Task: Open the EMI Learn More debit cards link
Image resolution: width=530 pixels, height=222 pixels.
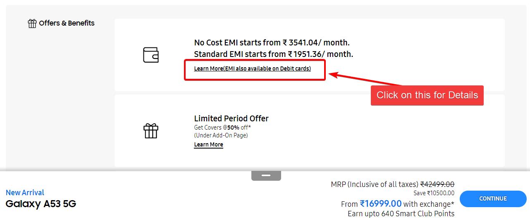Action: tap(252, 68)
